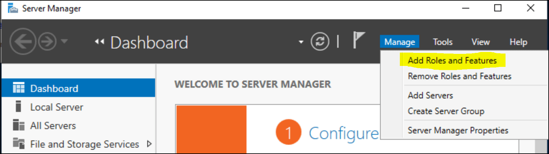Open the Notifications flag icon

[x=359, y=40]
